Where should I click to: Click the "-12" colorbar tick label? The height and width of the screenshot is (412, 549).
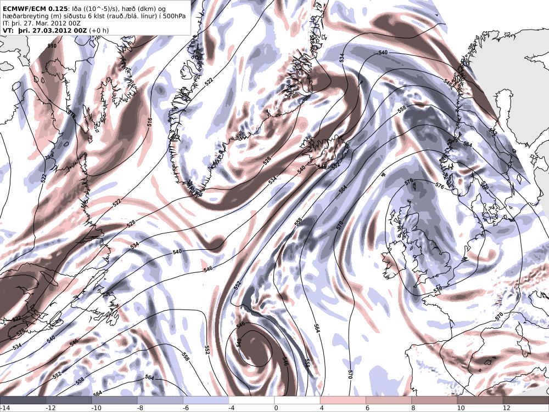coord(51,408)
